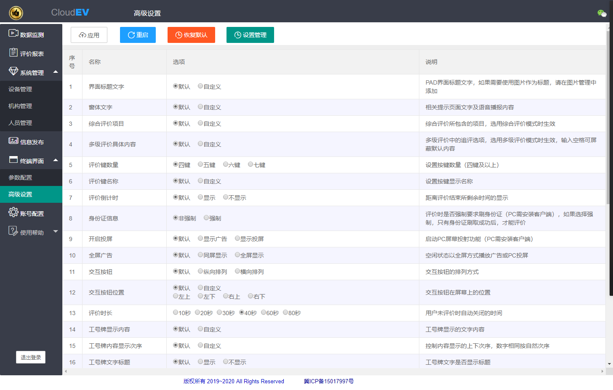Click the CloudEV thumbs-up logo icon
Image resolution: width=613 pixels, height=390 pixels.
(16, 13)
